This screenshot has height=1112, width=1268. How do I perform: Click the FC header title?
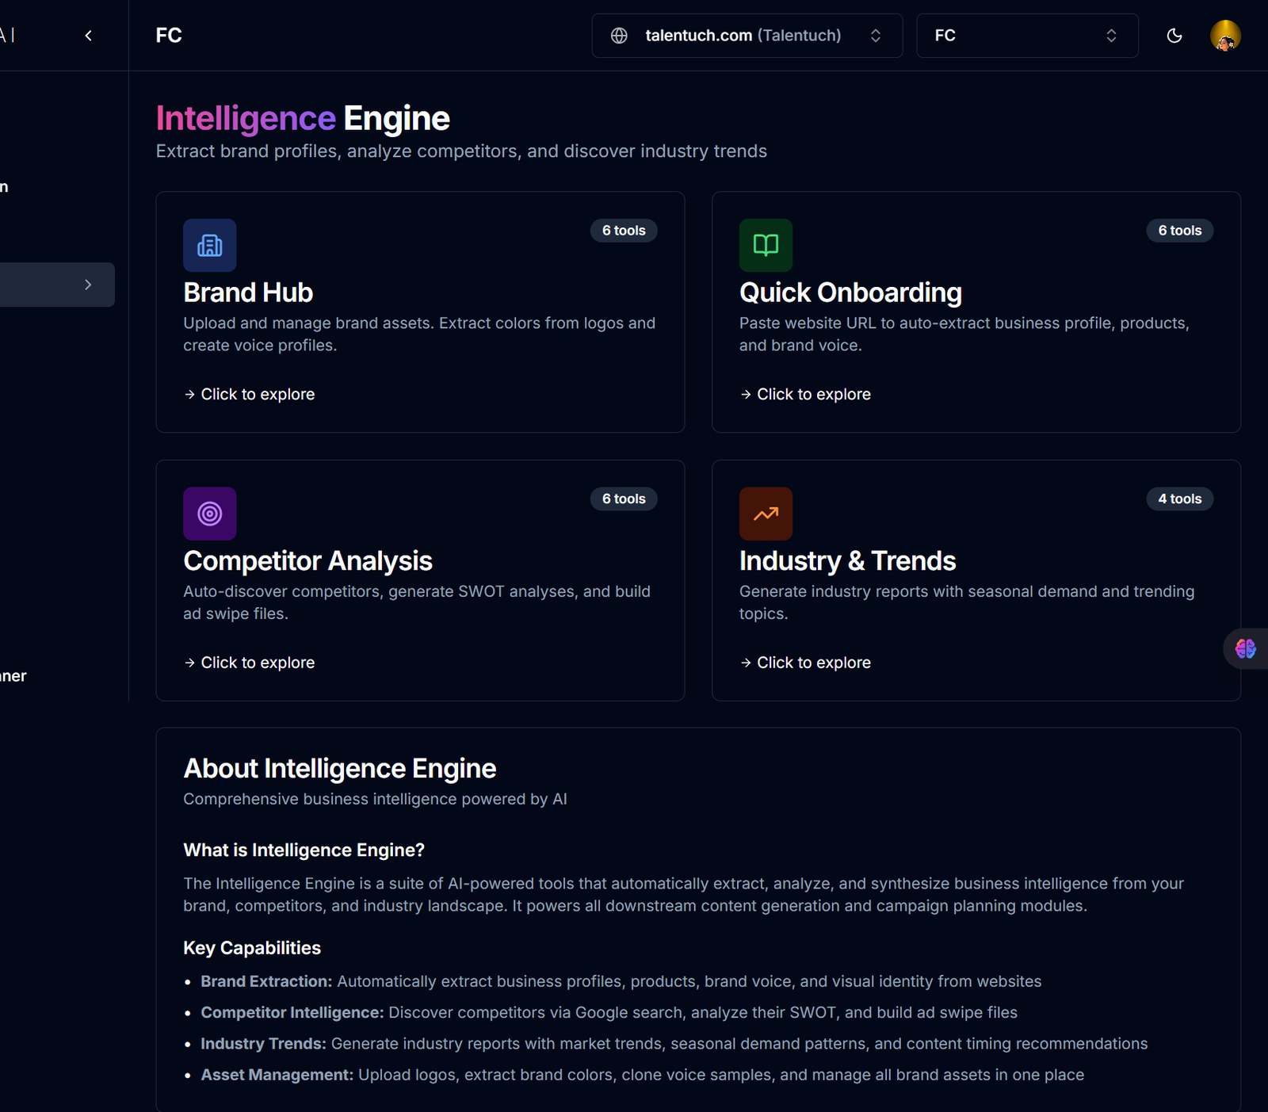pyautogui.click(x=169, y=36)
